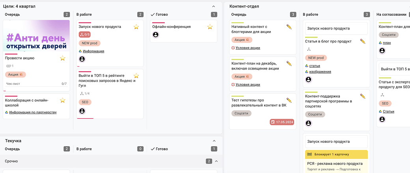Click star on Коллаборация с онлайн-школой card

pyautogui.click(x=62, y=100)
